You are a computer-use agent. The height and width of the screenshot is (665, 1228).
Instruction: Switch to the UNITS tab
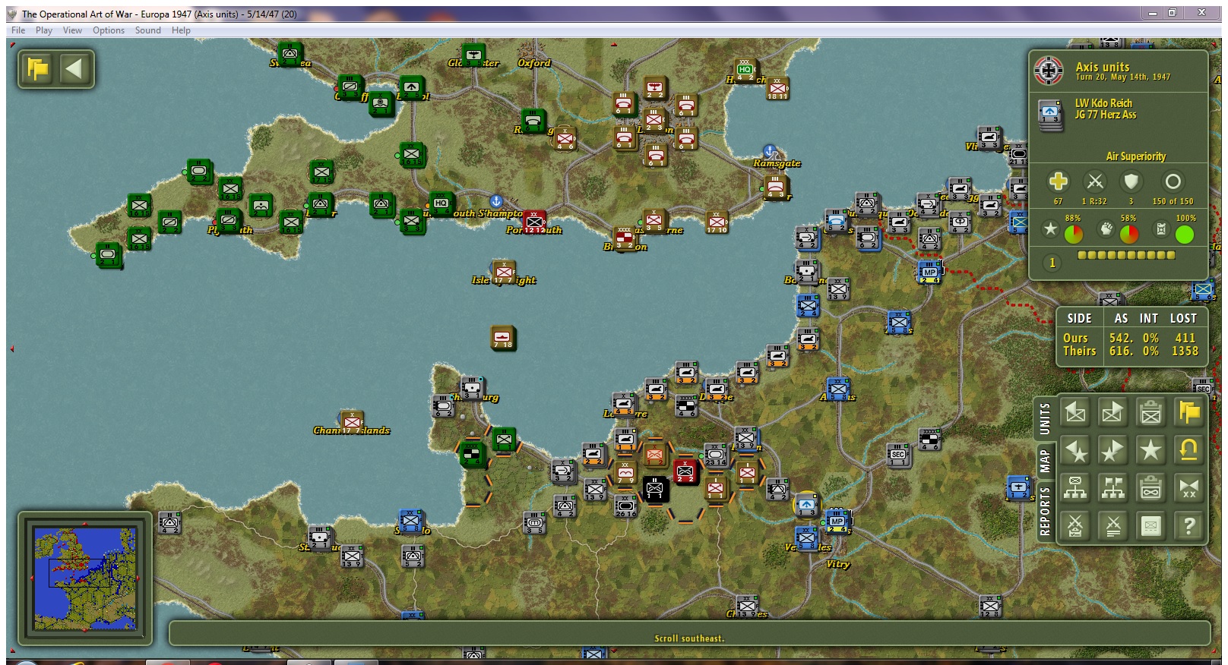pos(1045,418)
